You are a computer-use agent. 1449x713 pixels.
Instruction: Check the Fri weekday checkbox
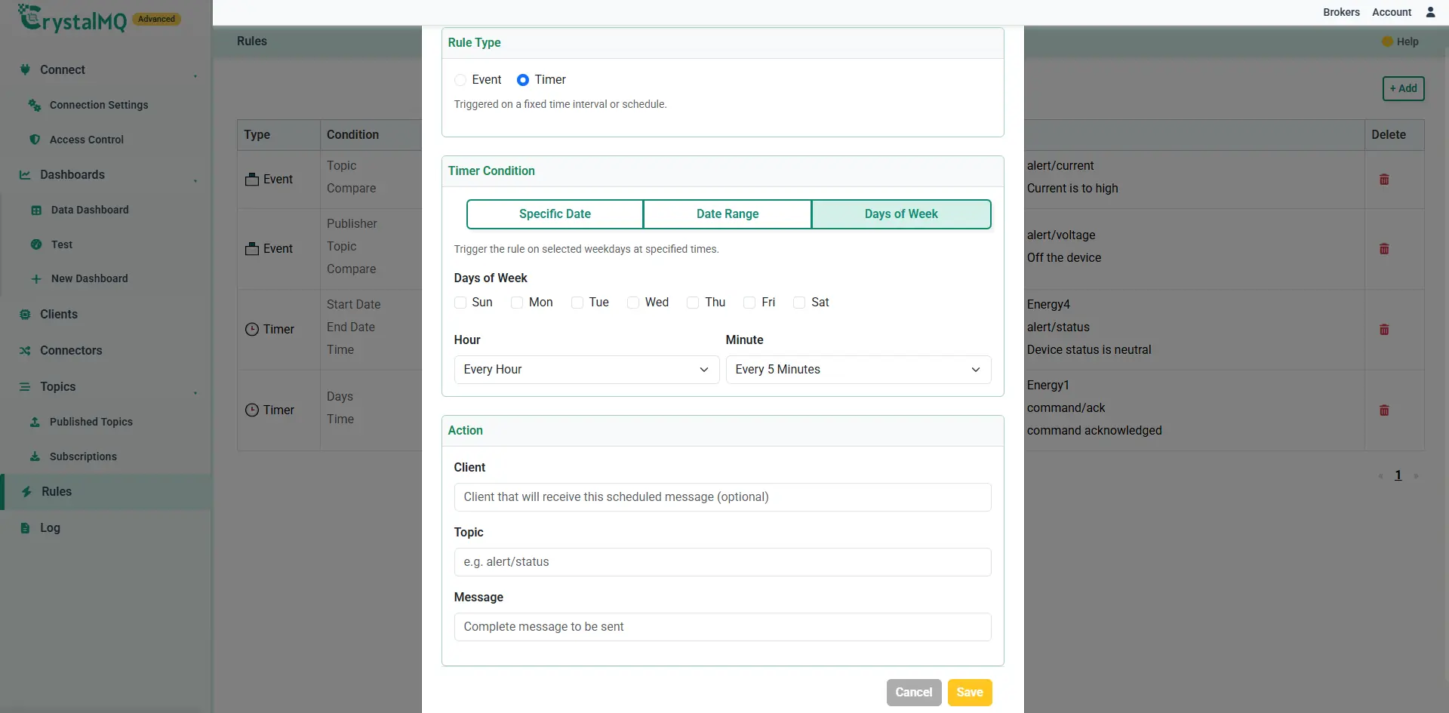tap(749, 303)
